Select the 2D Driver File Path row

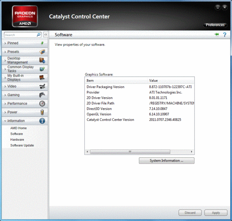(x=139, y=103)
